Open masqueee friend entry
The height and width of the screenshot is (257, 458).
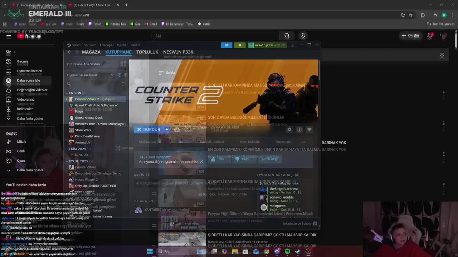point(283,207)
